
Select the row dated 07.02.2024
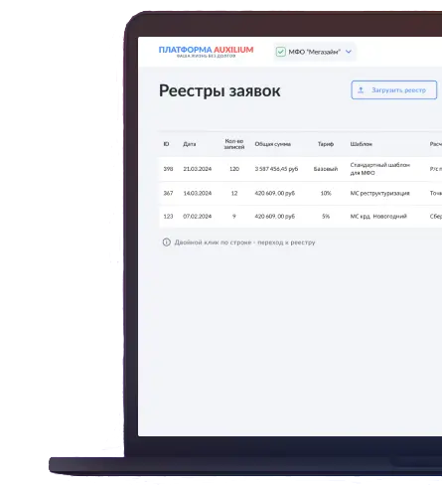[301, 217]
